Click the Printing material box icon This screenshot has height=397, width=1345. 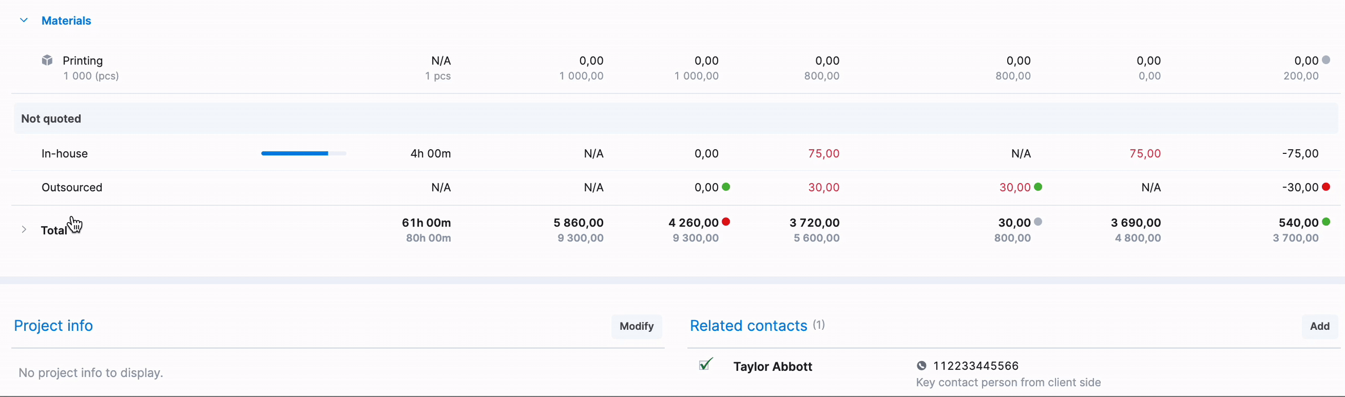(x=47, y=60)
